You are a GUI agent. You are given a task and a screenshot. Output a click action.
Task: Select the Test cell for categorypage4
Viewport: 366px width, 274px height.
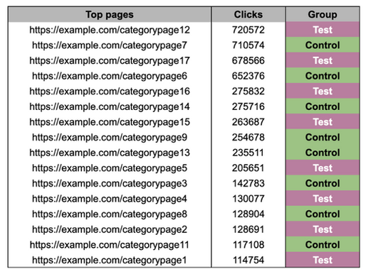[323, 199]
